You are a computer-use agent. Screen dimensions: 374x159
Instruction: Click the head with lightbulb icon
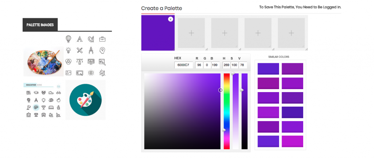point(102,50)
